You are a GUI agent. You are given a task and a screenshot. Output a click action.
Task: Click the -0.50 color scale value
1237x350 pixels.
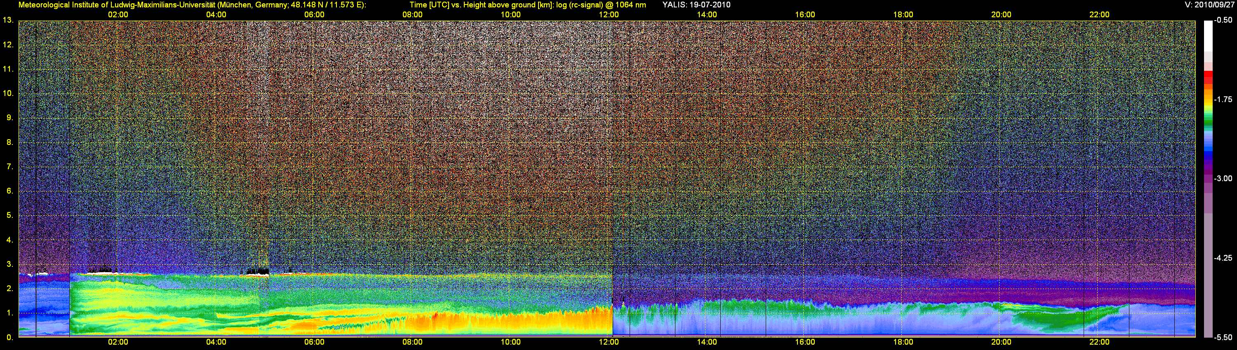tap(1223, 20)
